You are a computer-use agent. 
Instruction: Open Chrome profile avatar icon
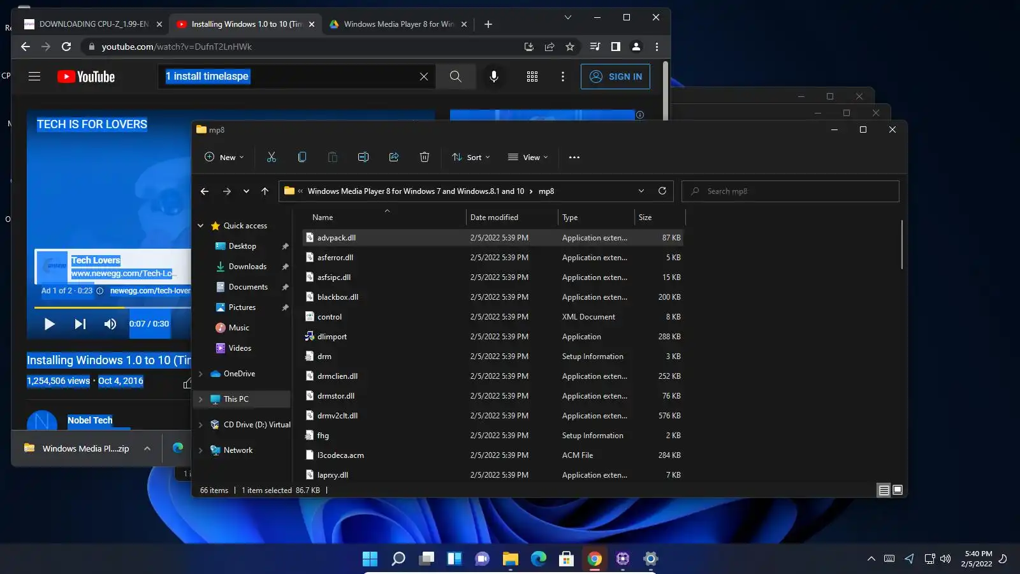tap(636, 47)
